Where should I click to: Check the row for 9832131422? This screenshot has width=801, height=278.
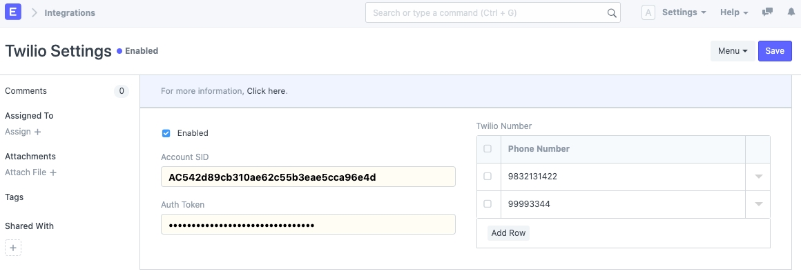(x=488, y=177)
